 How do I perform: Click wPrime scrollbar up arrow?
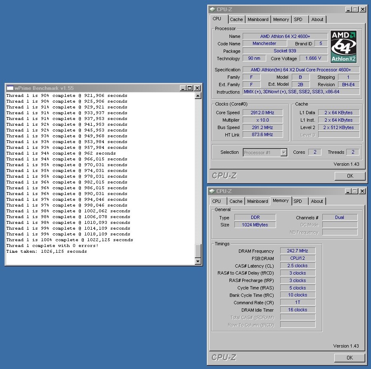pos(198,96)
